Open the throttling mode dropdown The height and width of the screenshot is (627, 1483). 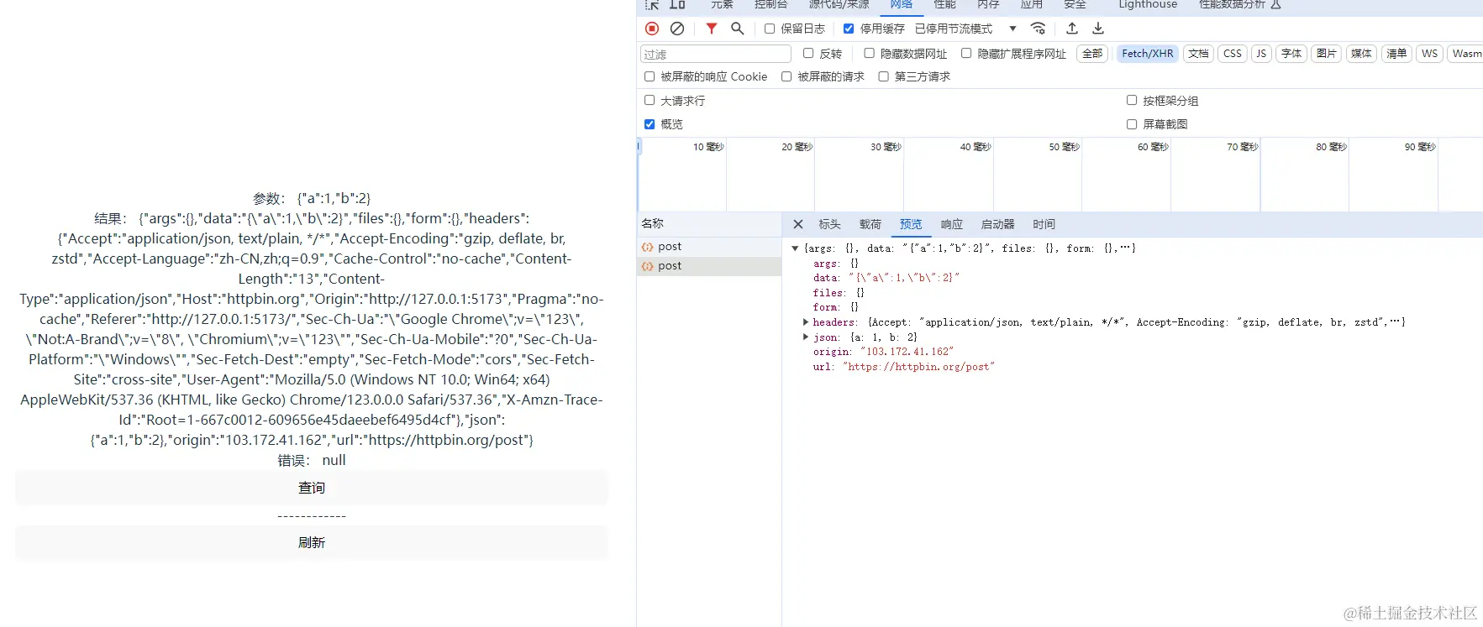point(966,29)
